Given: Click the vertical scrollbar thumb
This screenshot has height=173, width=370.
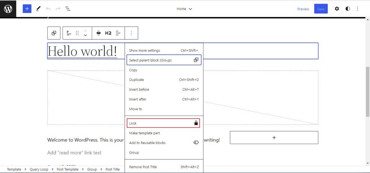Looking at the screenshot, I should [x=367, y=91].
